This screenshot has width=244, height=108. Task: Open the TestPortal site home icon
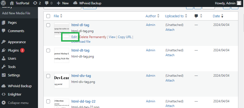(12, 3)
